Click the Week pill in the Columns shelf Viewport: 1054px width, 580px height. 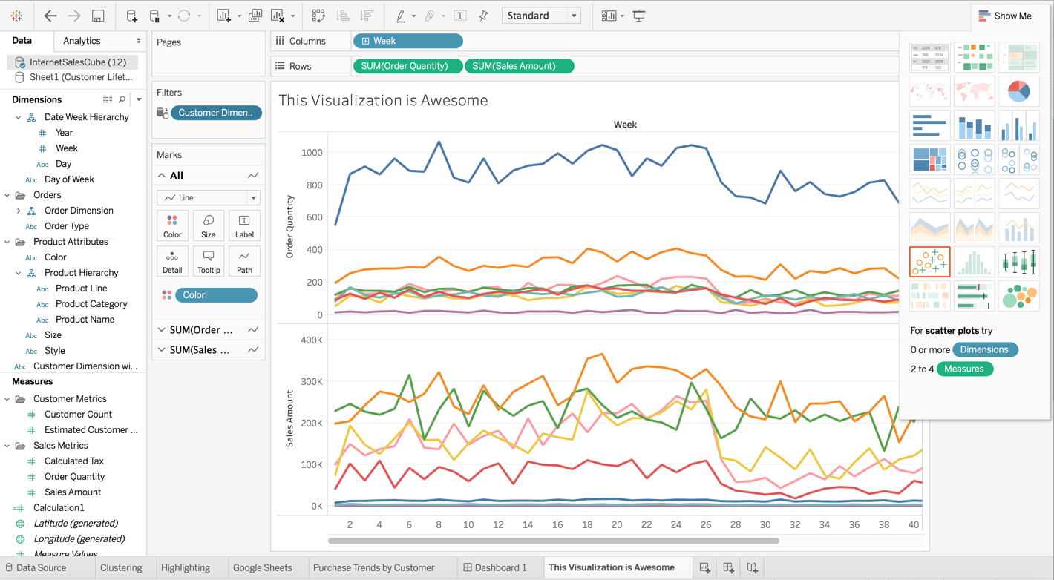[407, 41]
